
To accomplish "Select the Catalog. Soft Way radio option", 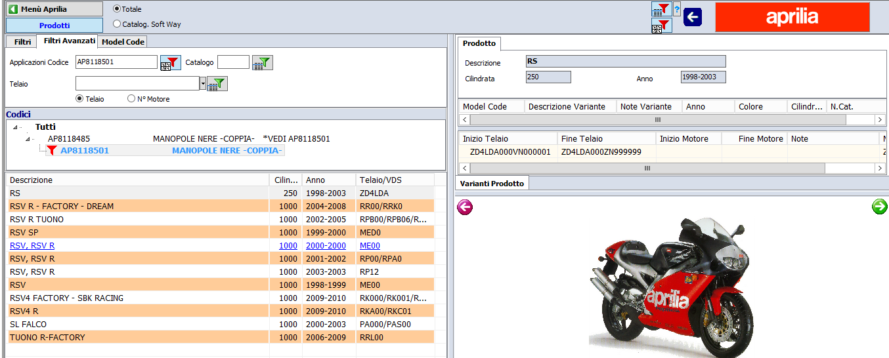I will pyautogui.click(x=117, y=24).
